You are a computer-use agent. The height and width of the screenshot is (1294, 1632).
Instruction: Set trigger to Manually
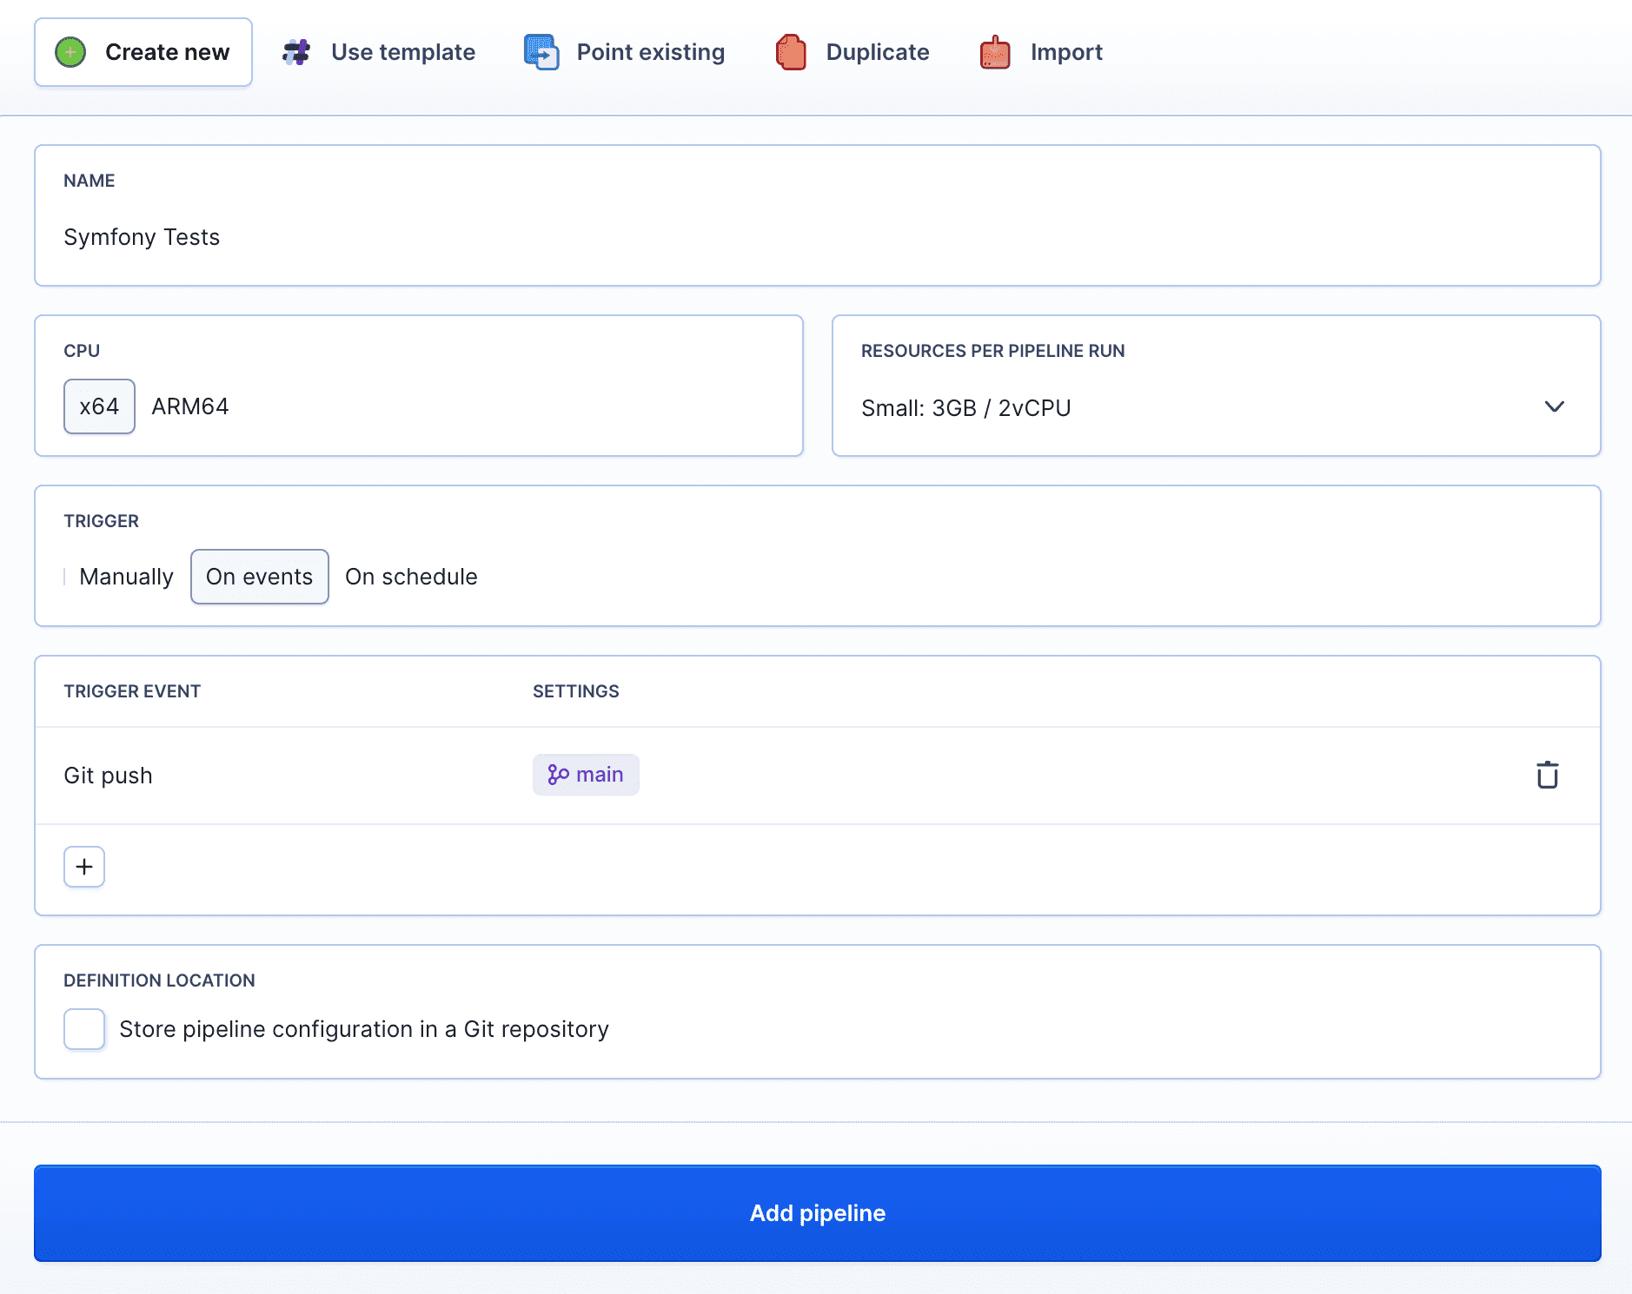(x=126, y=577)
